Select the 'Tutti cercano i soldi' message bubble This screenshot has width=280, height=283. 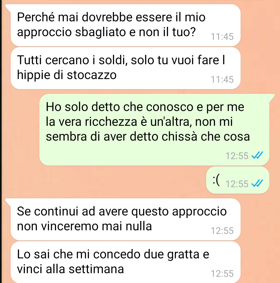click(125, 68)
